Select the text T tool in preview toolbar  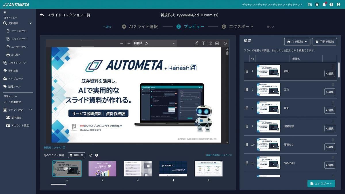point(203,43)
